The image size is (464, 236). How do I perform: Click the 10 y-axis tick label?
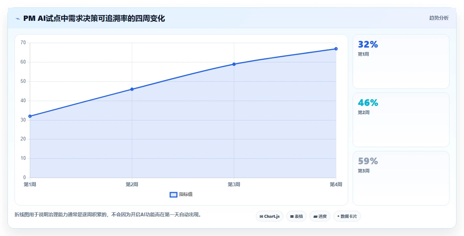(x=23, y=158)
